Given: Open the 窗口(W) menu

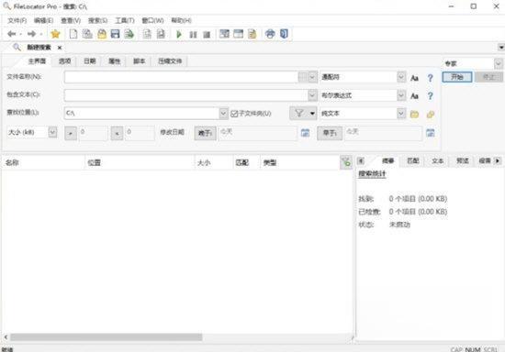Looking at the screenshot, I should [x=152, y=20].
